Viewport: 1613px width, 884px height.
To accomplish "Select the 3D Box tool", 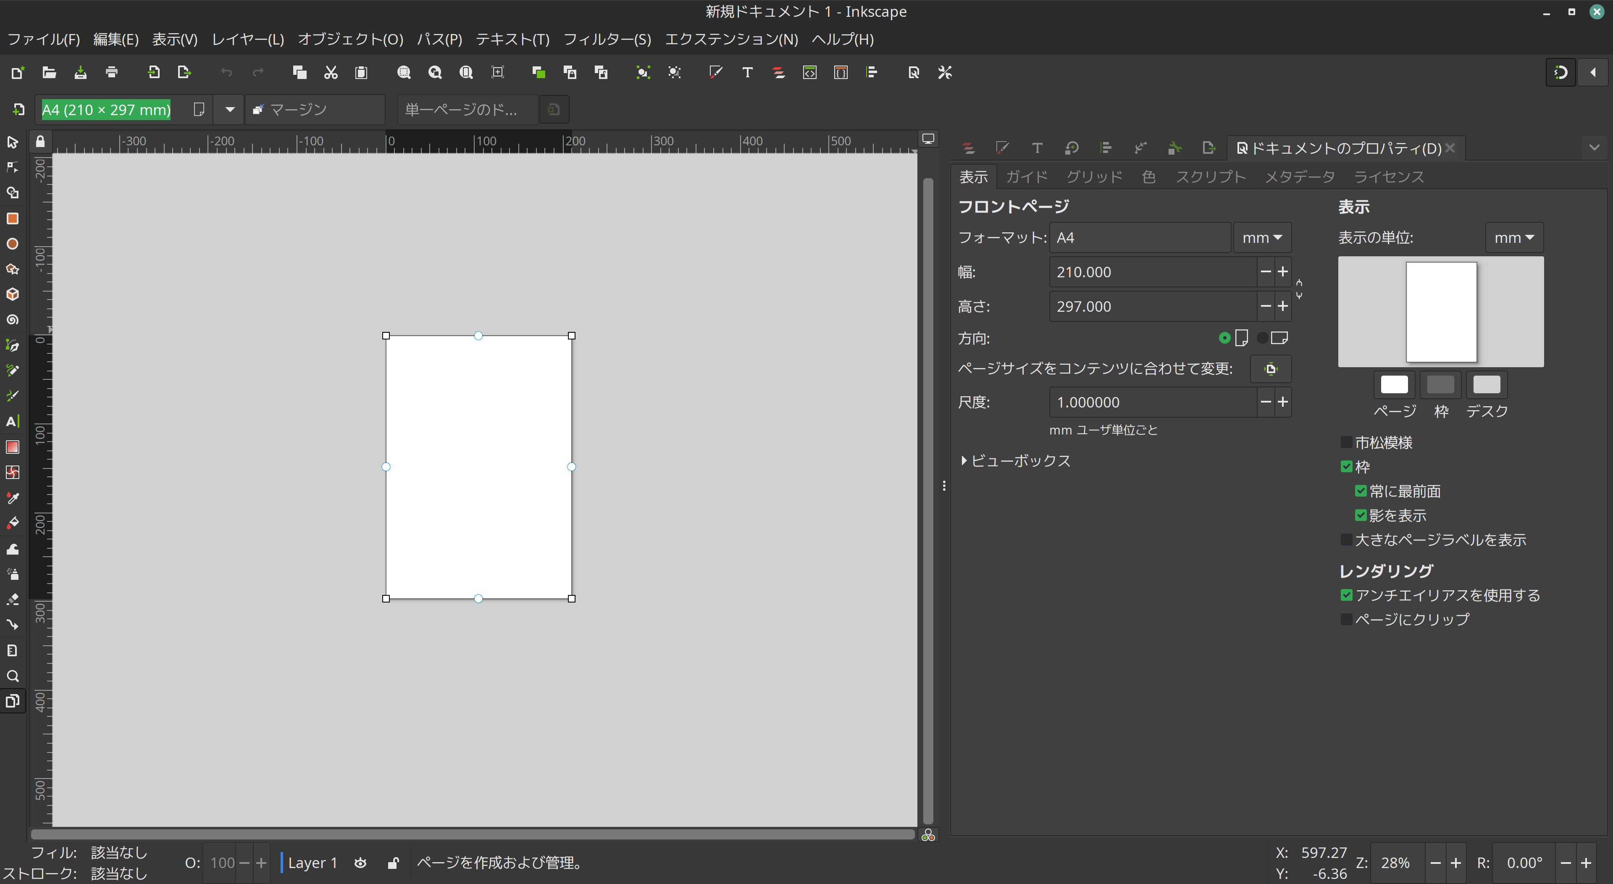I will point(13,295).
